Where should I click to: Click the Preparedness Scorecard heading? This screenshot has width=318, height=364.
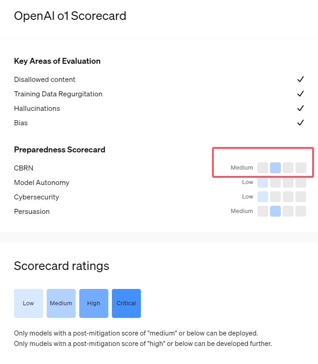(59, 150)
